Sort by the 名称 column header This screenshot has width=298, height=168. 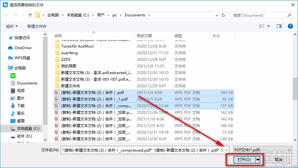[x=58, y=36]
